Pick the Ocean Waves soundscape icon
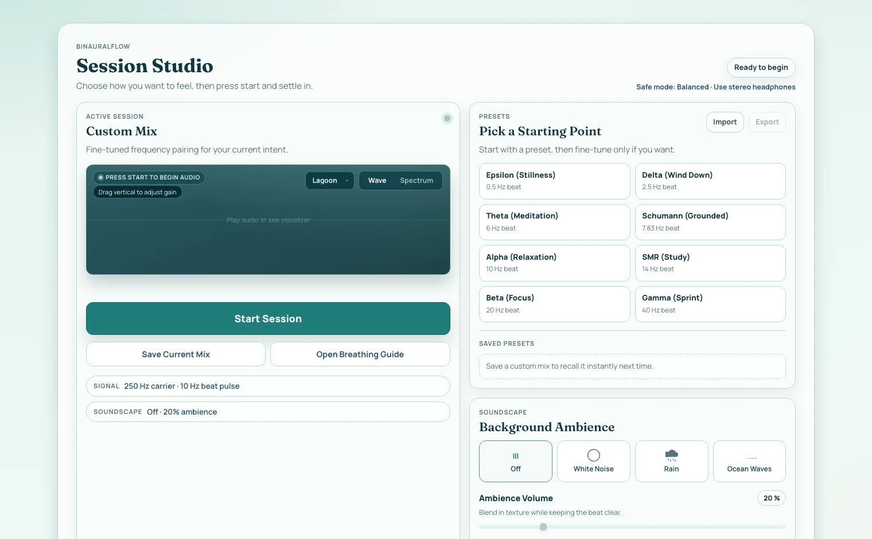The image size is (872, 539). (x=750, y=457)
